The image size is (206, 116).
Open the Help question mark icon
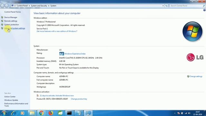(x=204, y=10)
